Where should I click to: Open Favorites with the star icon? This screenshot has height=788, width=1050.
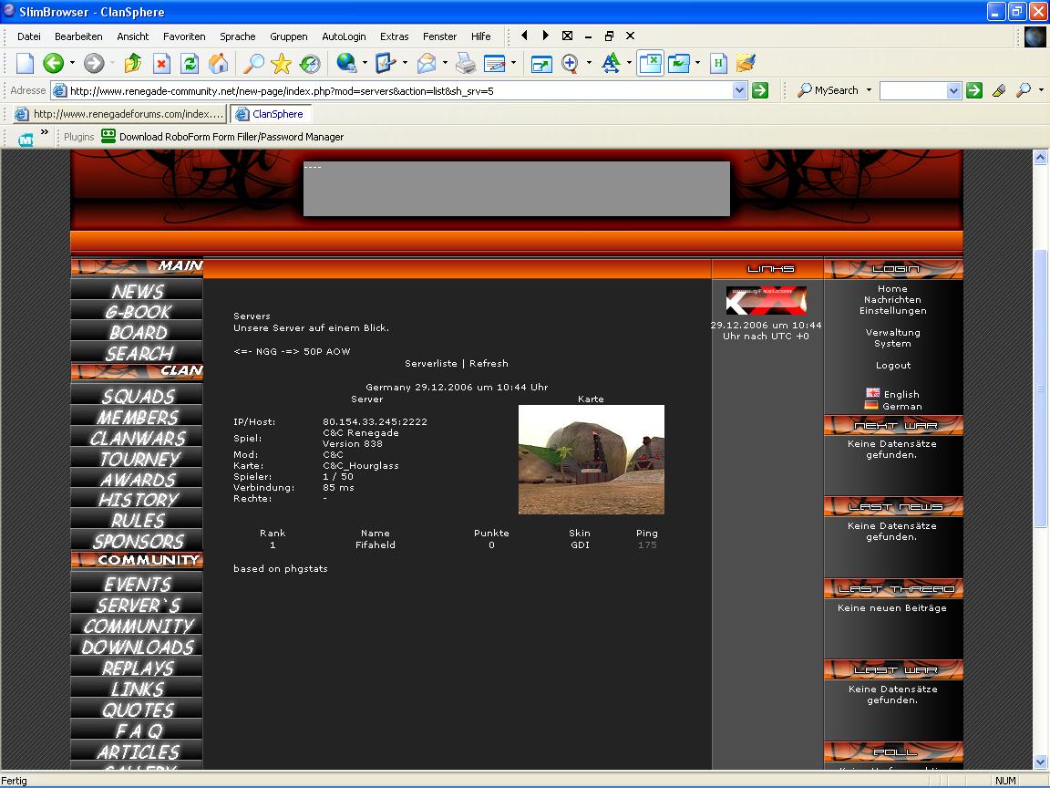(281, 63)
